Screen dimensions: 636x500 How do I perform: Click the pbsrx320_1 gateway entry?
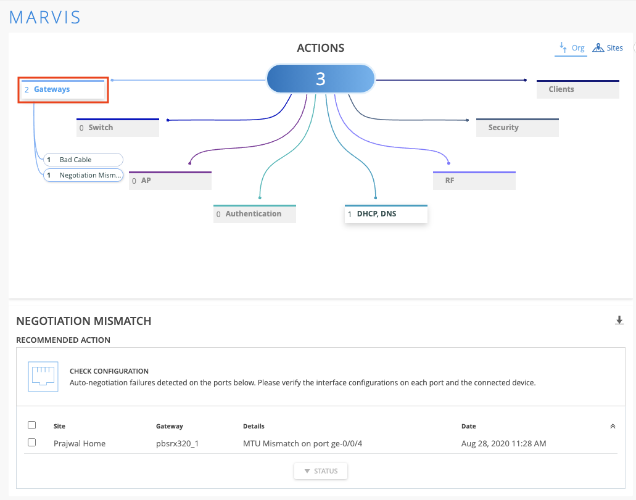(x=176, y=443)
